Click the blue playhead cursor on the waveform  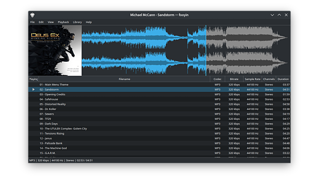point(206,51)
